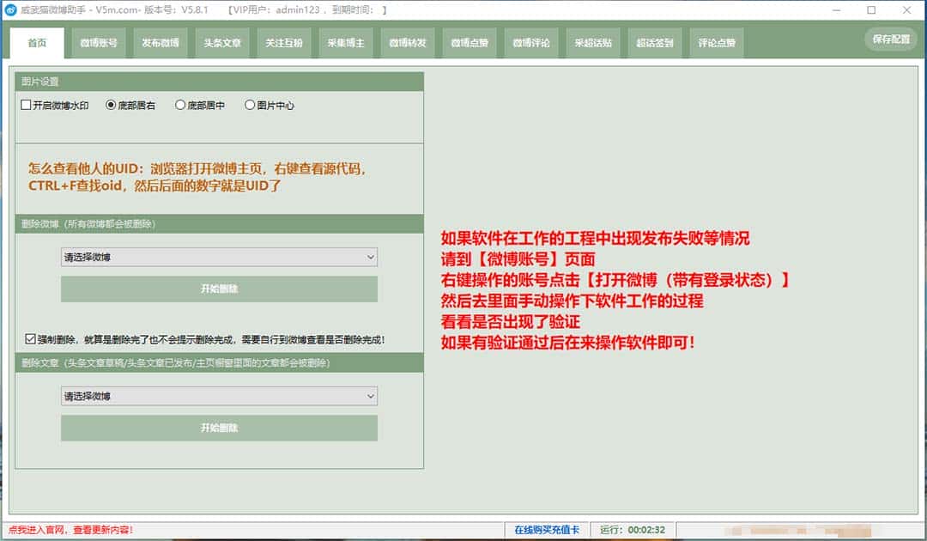Open the 关注互粉 tab
Screen dimensions: 927x541
click(283, 42)
